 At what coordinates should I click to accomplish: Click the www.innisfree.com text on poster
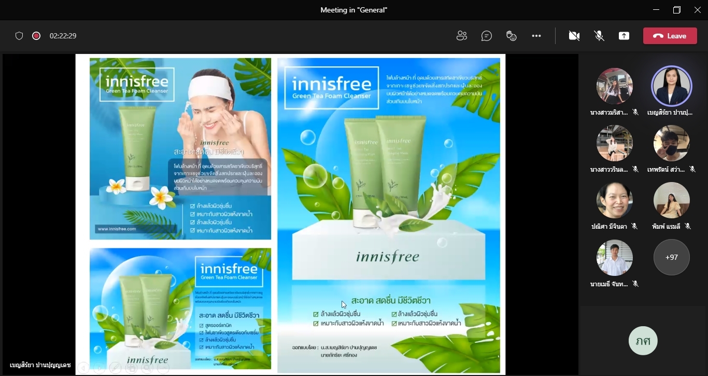tap(116, 228)
